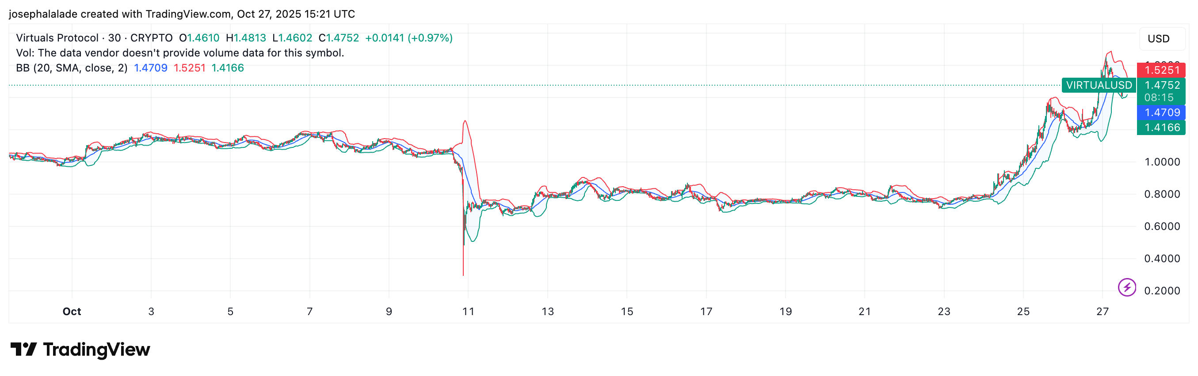Click the green 1.4166 lower band label
The height and width of the screenshot is (376, 1198).
(x=1161, y=127)
